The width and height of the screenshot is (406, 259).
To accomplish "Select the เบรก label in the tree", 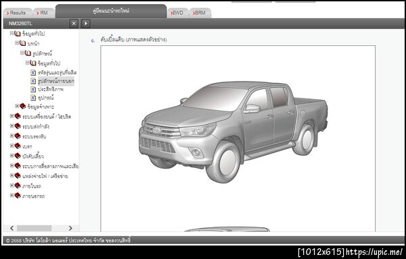I will (x=27, y=146).
